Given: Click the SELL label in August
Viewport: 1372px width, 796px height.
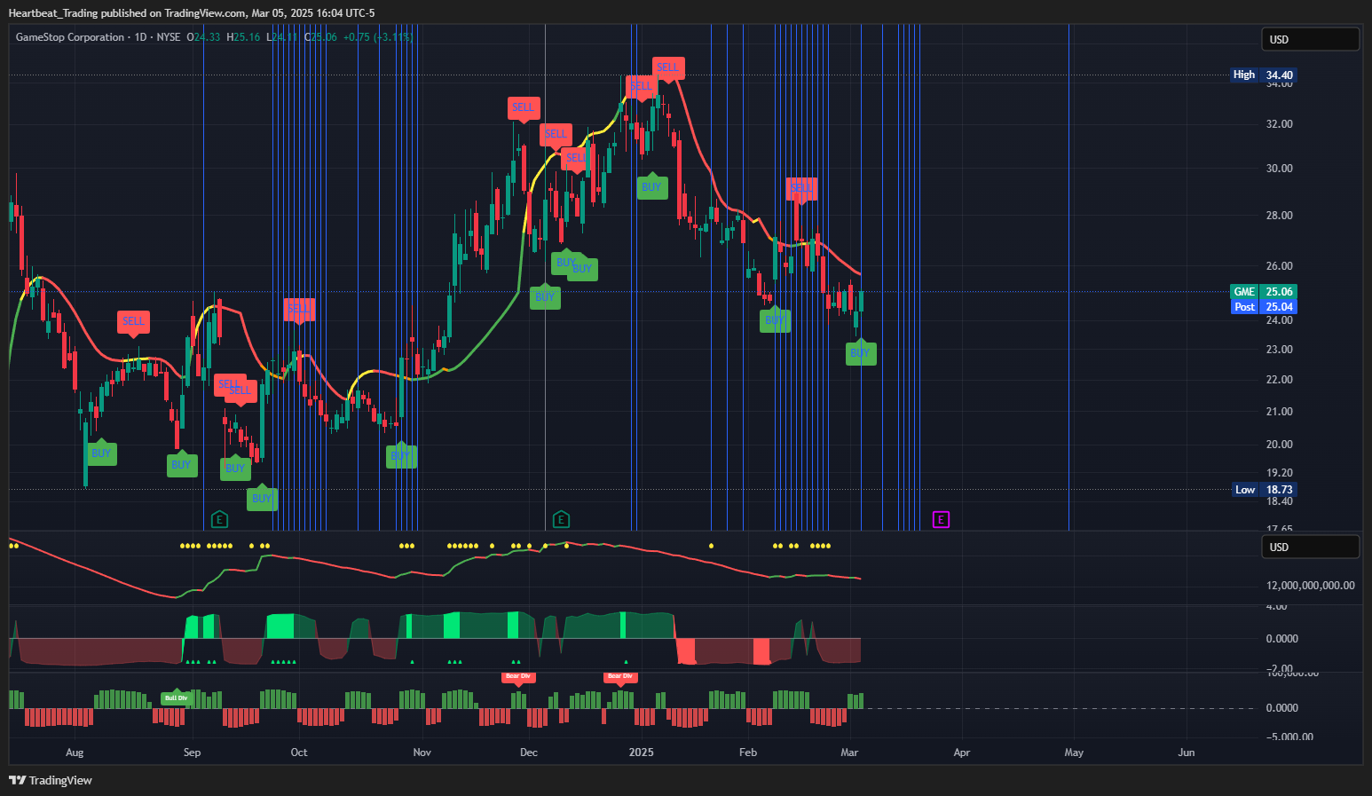Looking at the screenshot, I should [133, 321].
